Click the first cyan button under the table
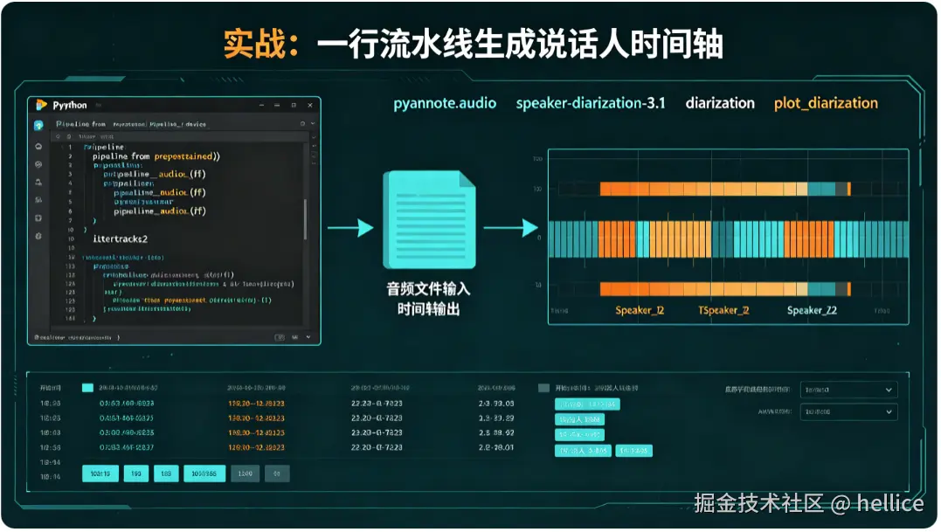Image resolution: width=941 pixels, height=532 pixels. pos(100,473)
